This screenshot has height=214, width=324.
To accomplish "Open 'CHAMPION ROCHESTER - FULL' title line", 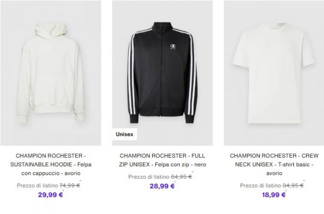I will click(x=162, y=156).
